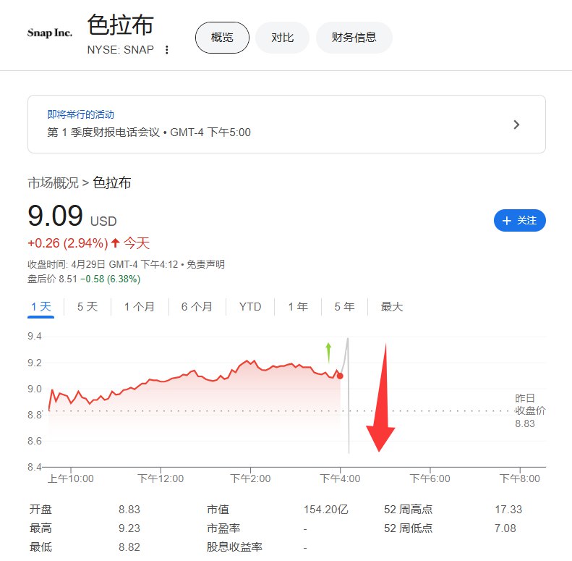This screenshot has height=561, width=572.
Task: Select the 1 年 chart range
Action: pos(298,307)
